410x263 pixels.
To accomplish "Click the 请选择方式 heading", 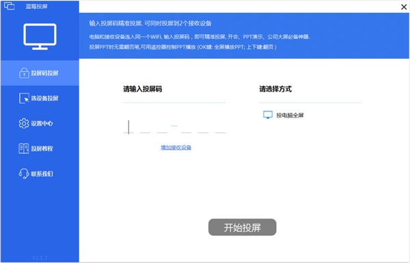I will 275,89.
